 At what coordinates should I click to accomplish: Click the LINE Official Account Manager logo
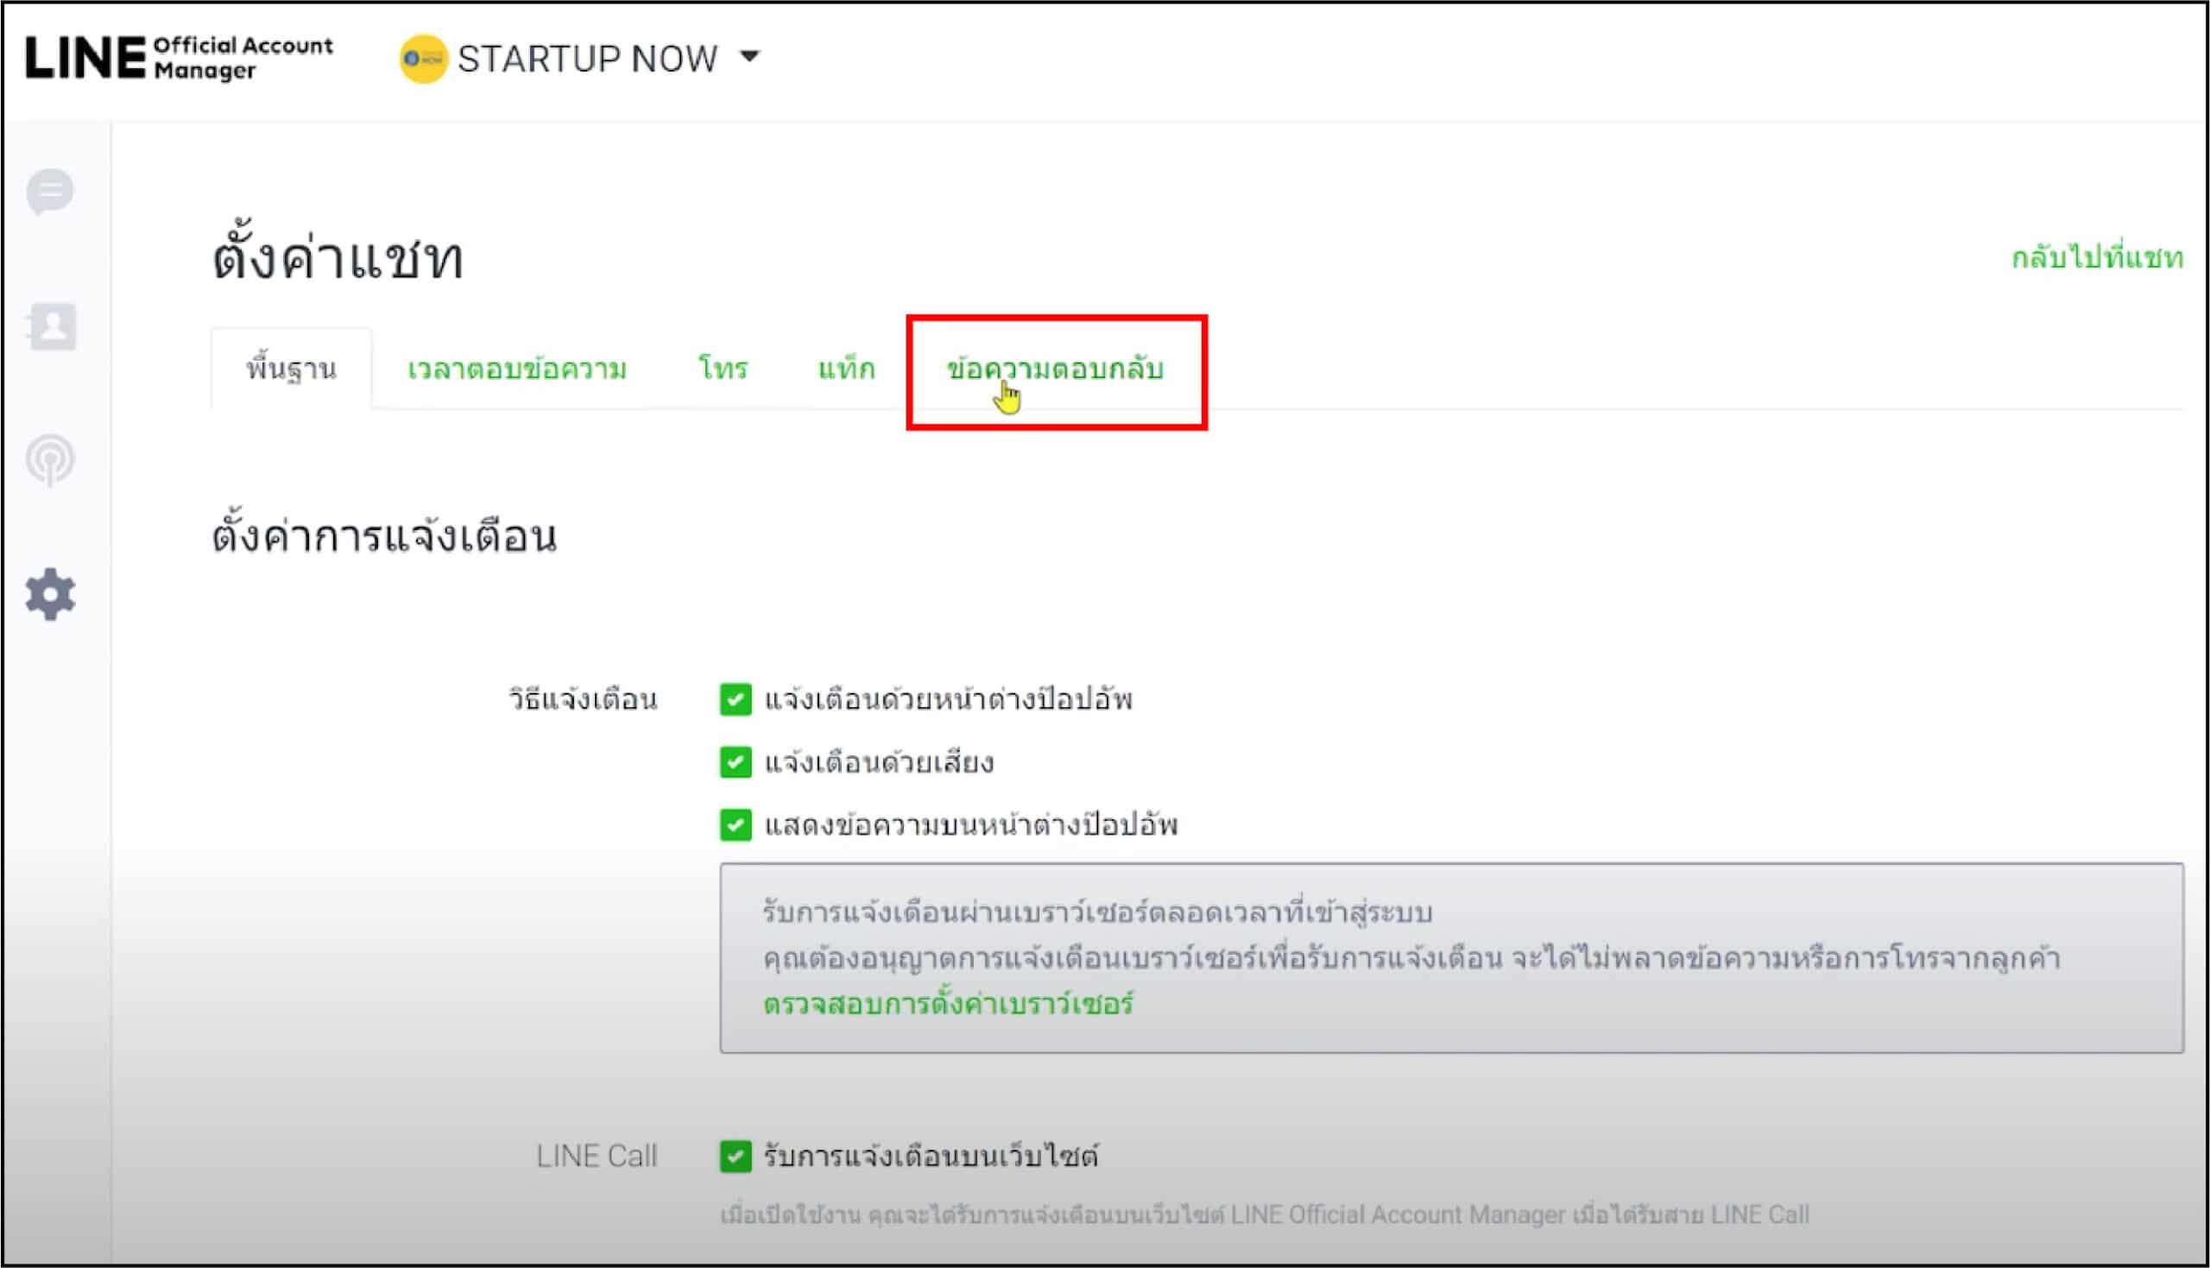tap(180, 59)
